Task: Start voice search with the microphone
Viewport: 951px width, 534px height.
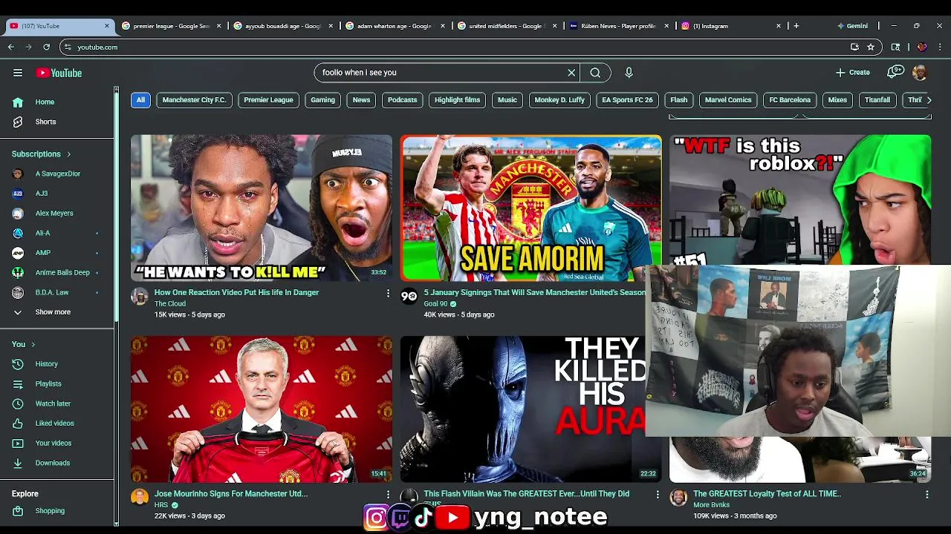Action: [x=629, y=73]
